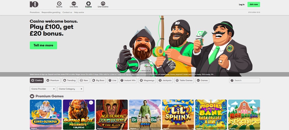Select the Casino chip icon in header
The image size is (289, 130).
(x=88, y=3)
